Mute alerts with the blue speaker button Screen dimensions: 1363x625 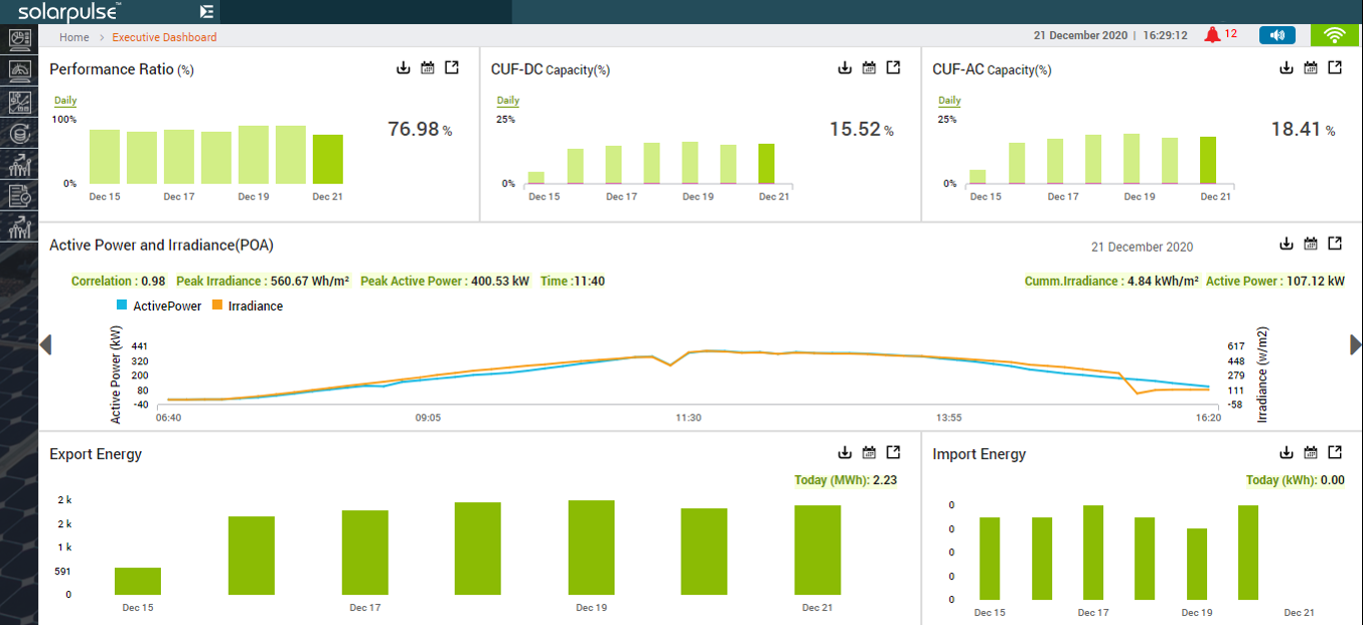(1277, 34)
